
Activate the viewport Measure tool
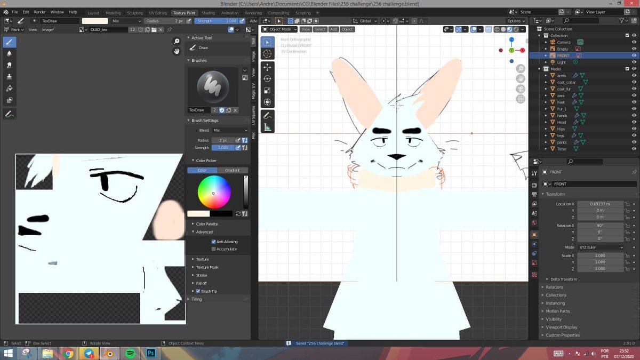268,127
